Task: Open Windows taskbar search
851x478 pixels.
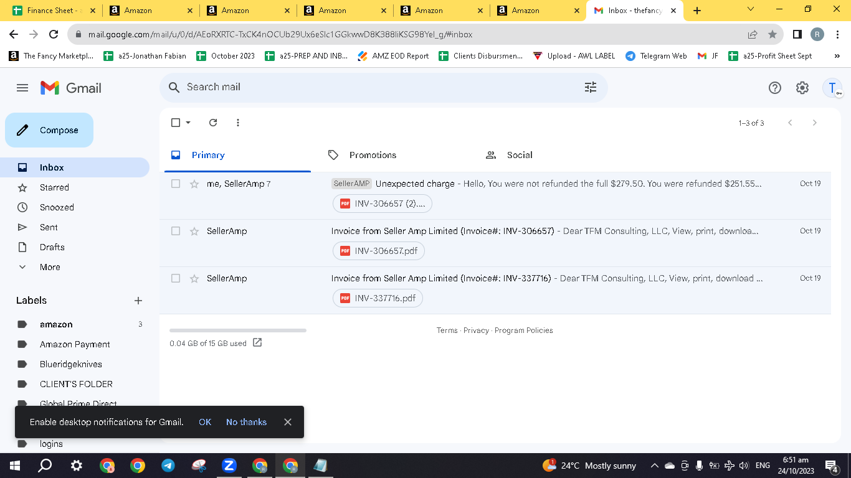Action: tap(45, 466)
